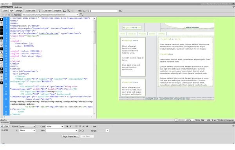
Task: Click the filter icon at top right
Action: 233,7
